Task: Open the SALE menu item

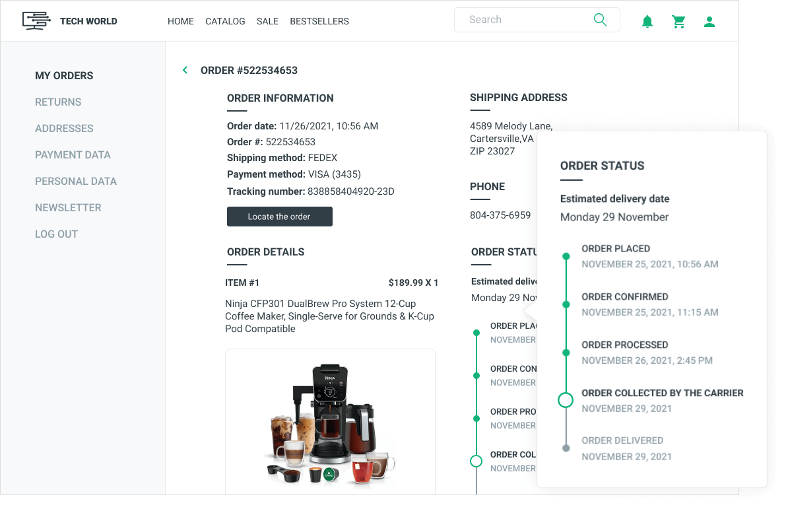Action: pyautogui.click(x=267, y=21)
